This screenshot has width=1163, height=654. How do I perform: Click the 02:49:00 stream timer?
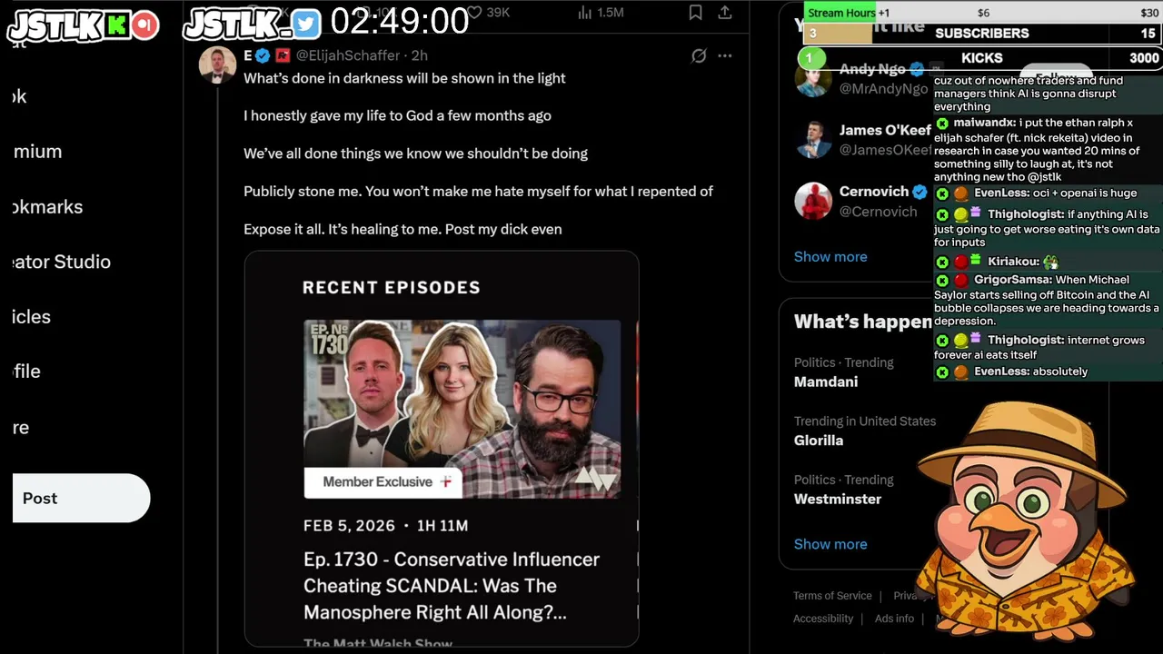click(x=399, y=21)
